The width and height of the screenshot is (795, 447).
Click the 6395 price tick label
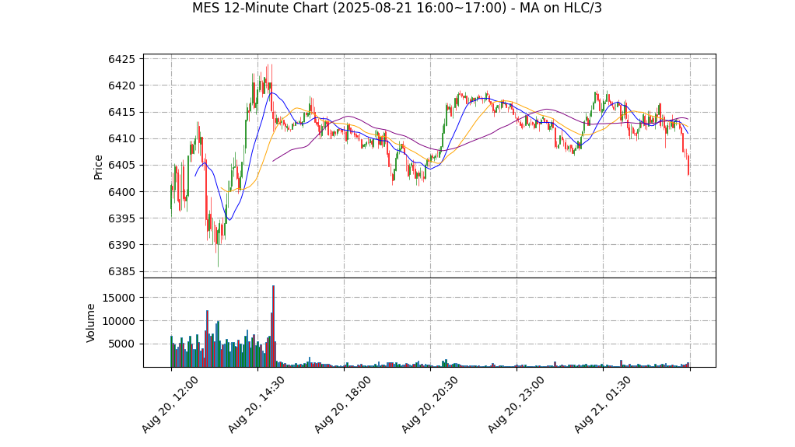121,218
